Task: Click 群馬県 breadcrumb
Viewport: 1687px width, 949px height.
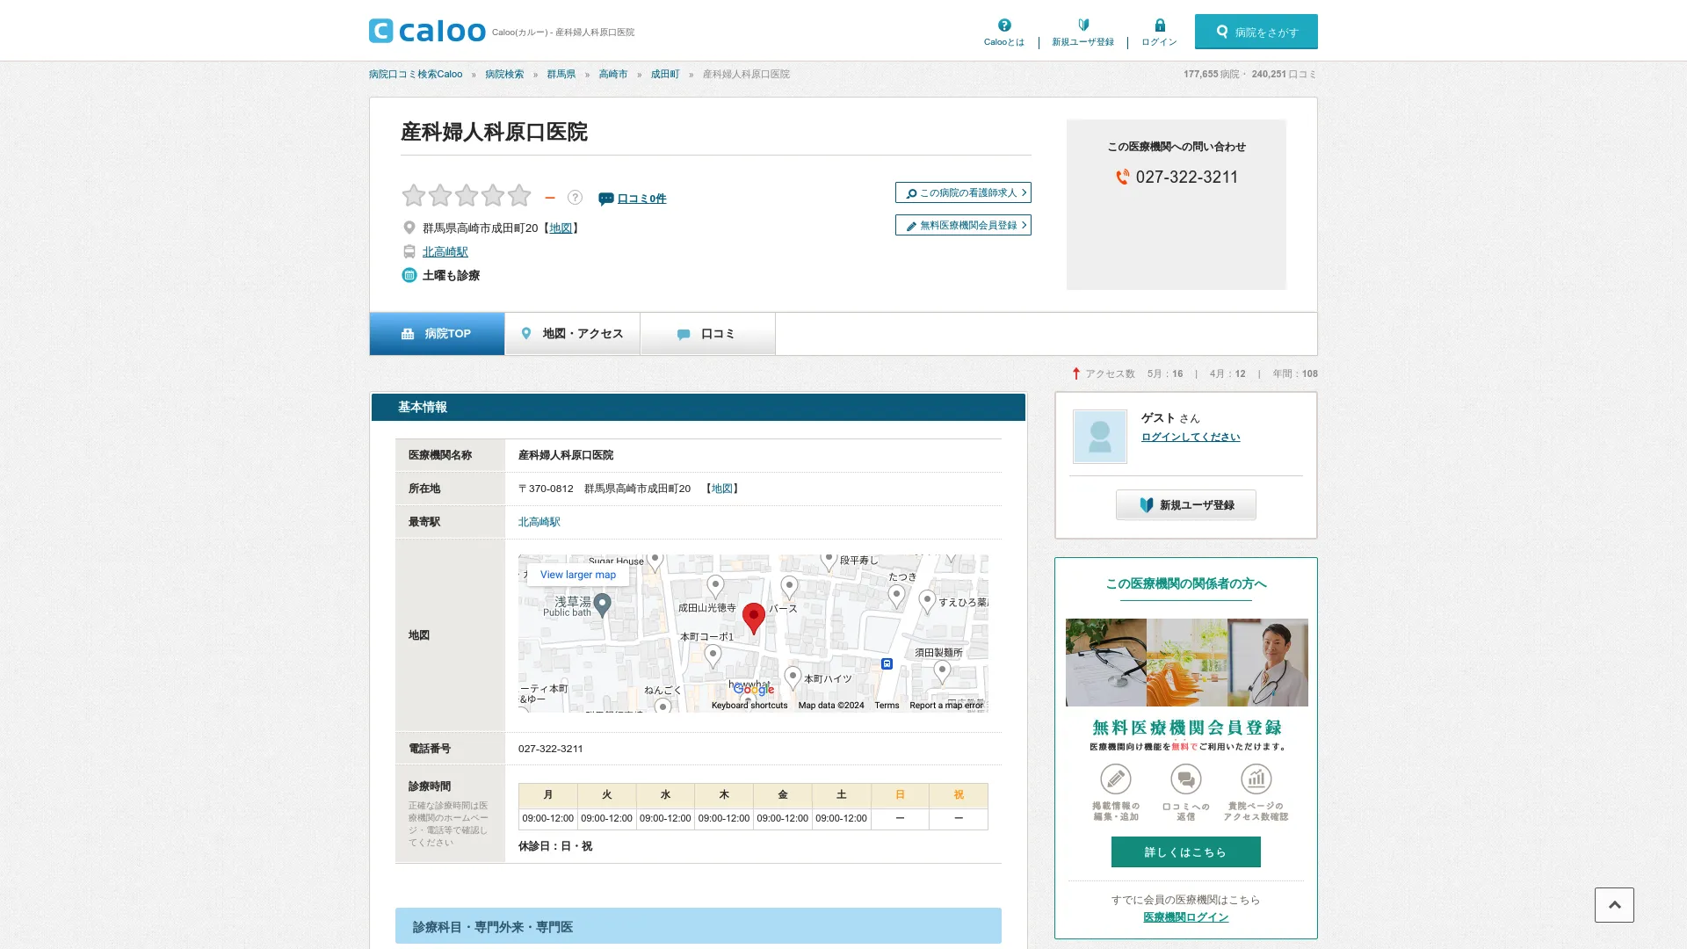Action: click(561, 74)
